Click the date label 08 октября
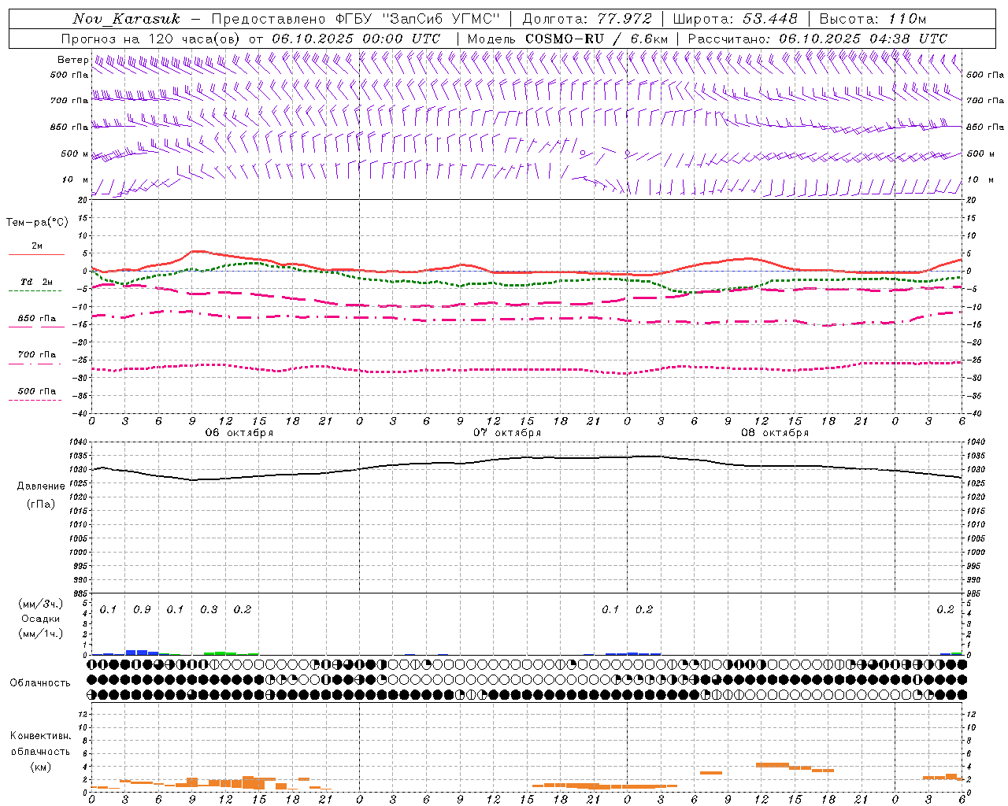Screen dimensions: 1008x806 point(775,433)
